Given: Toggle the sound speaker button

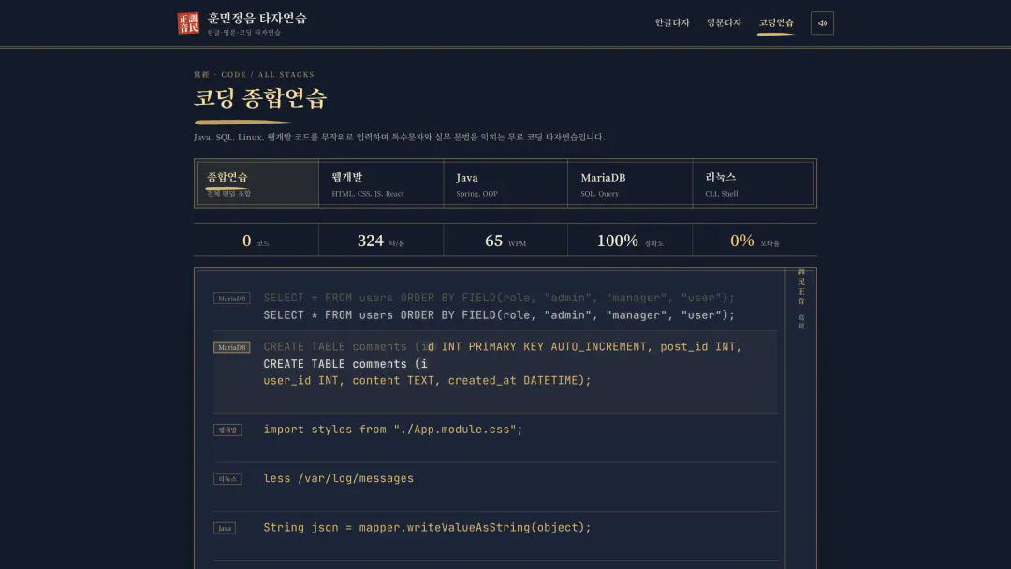Looking at the screenshot, I should pyautogui.click(x=822, y=23).
